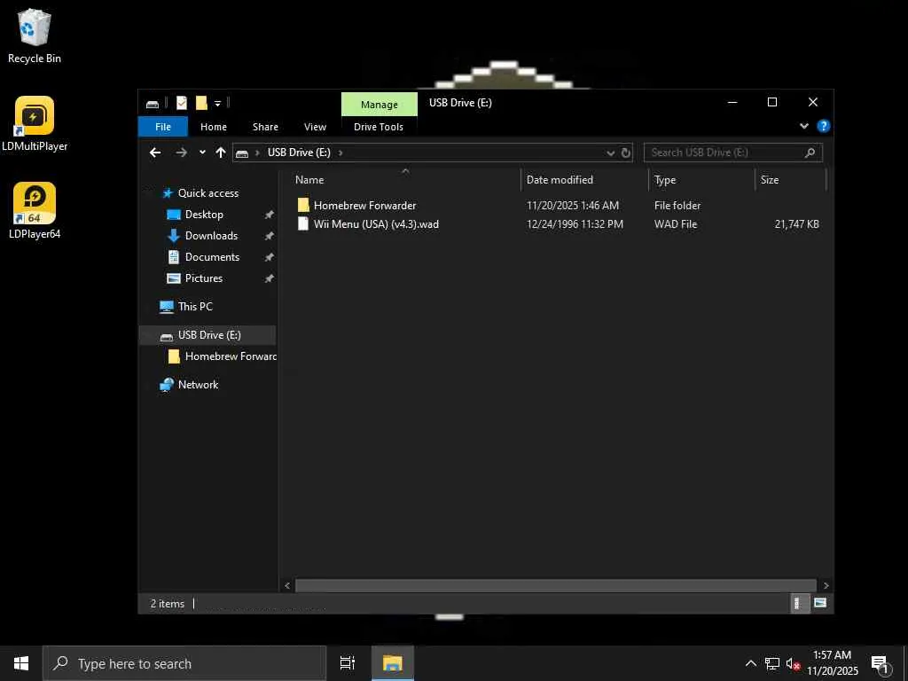Click the Homebrew Forwarder folder icon in list

point(303,205)
